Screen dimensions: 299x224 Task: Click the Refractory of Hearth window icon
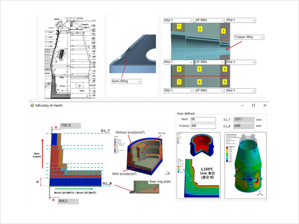32,105
